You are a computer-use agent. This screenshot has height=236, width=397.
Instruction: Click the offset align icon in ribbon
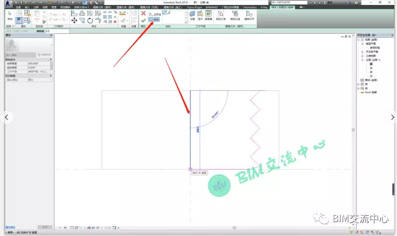pyautogui.click(x=250, y=15)
